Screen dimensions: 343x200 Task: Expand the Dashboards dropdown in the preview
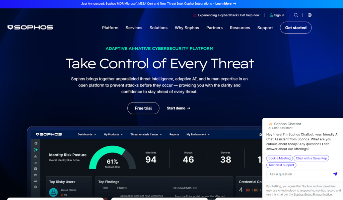coord(87,134)
